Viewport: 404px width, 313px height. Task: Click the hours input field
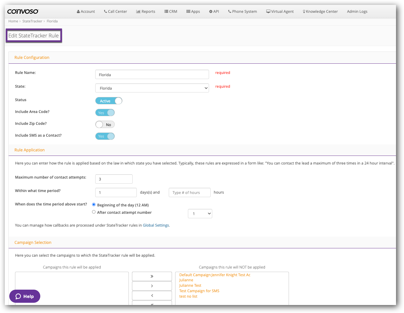click(189, 192)
